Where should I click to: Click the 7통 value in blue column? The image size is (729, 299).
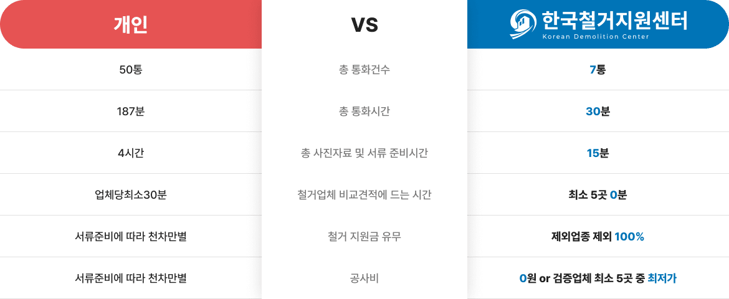[598, 70]
